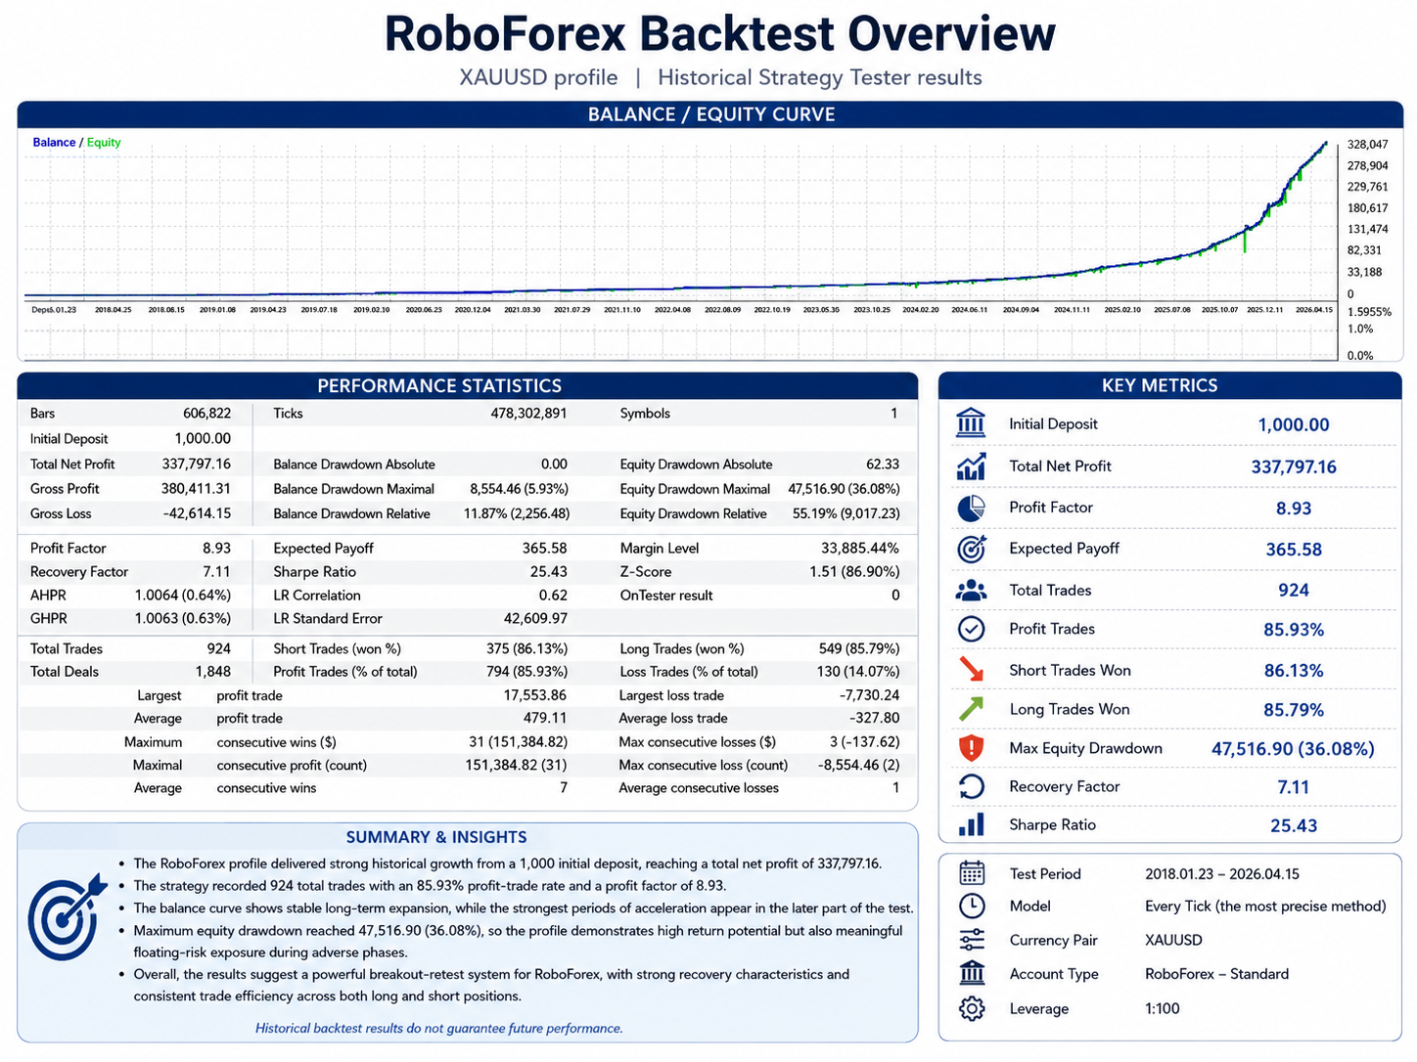Click the Sharpe Ratio value 25.43 in Performance Statistics
The height and width of the screenshot is (1062, 1417).
click(548, 572)
